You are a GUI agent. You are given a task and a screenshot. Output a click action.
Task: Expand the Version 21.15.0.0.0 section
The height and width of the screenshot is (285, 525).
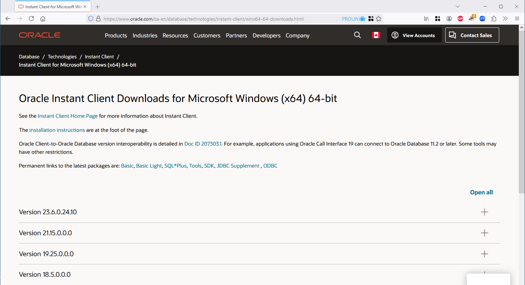484,233
